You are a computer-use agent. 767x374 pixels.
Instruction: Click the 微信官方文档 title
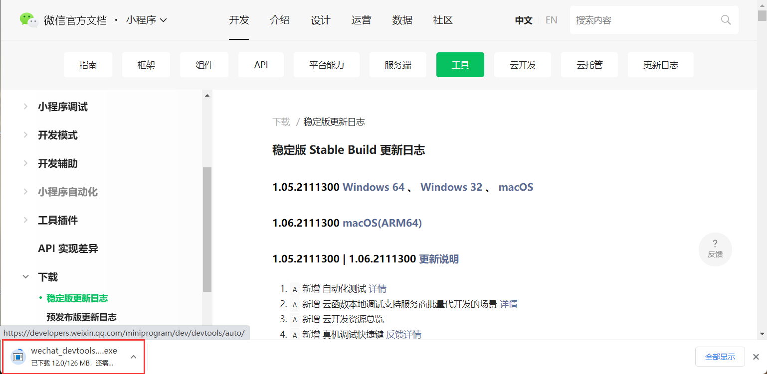[x=75, y=20]
